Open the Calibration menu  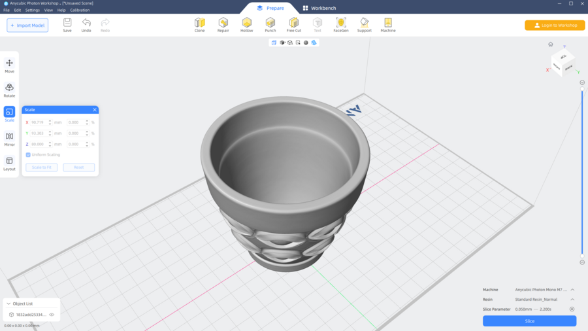pyautogui.click(x=80, y=10)
